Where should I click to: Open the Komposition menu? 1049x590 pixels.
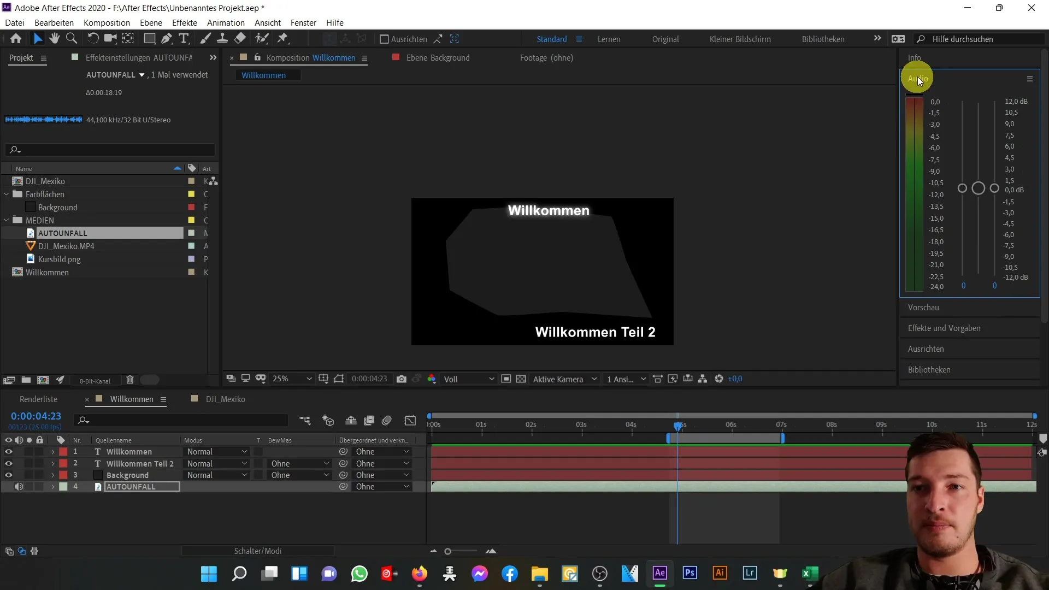pos(107,22)
